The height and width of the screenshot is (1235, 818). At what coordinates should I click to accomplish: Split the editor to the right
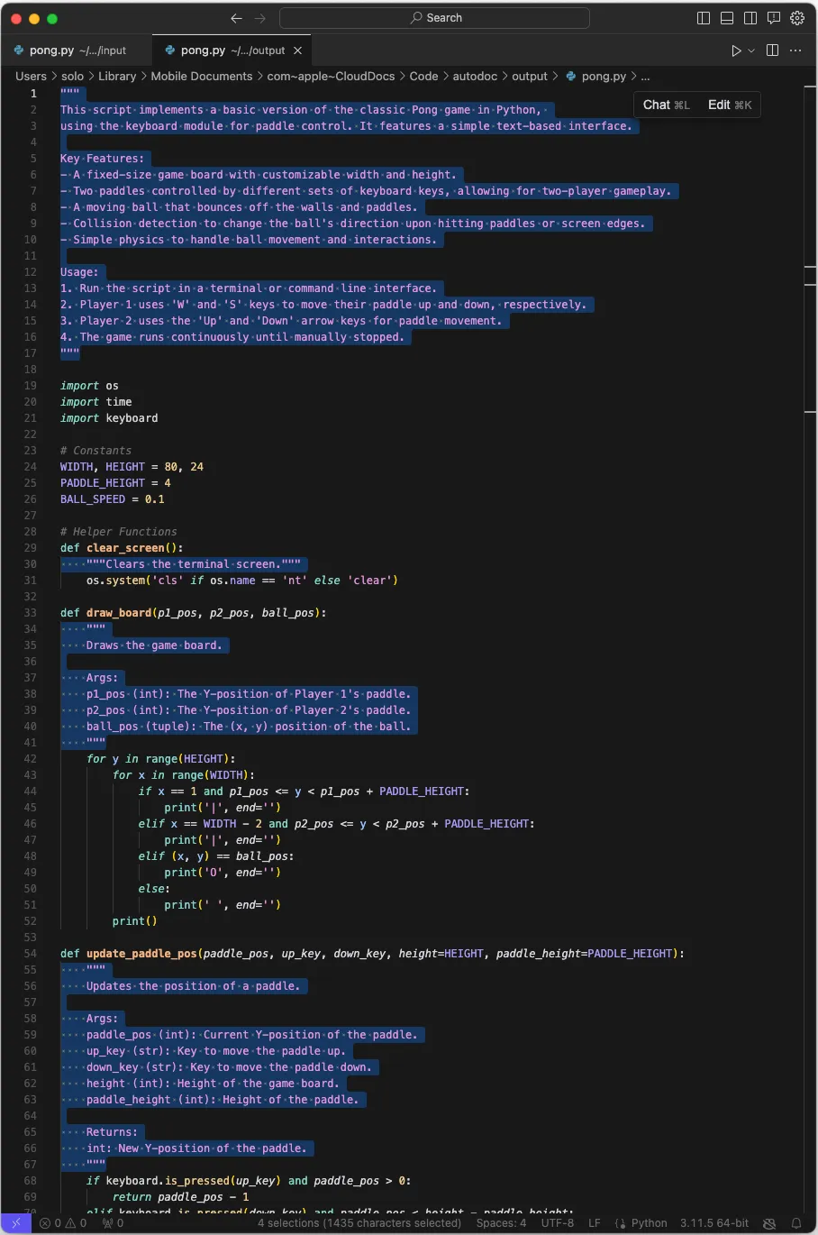[x=772, y=50]
